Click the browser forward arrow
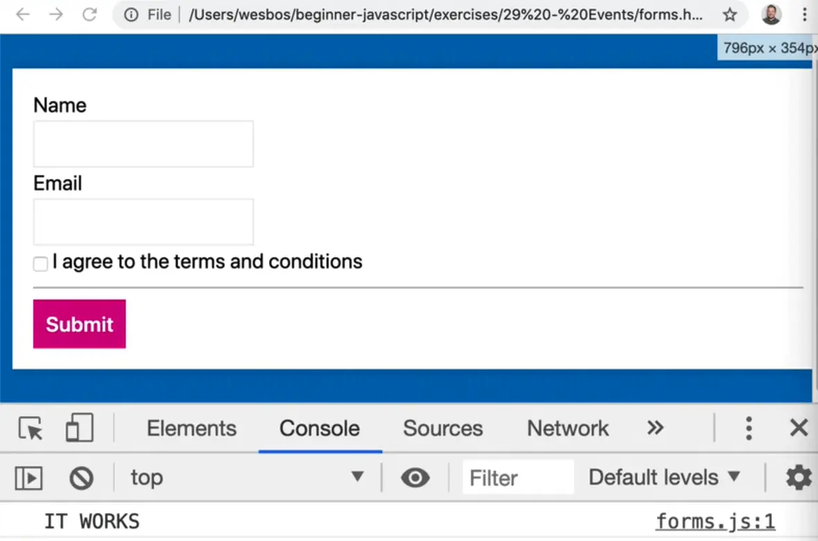Screen dimensions: 818x541 (x=56, y=15)
